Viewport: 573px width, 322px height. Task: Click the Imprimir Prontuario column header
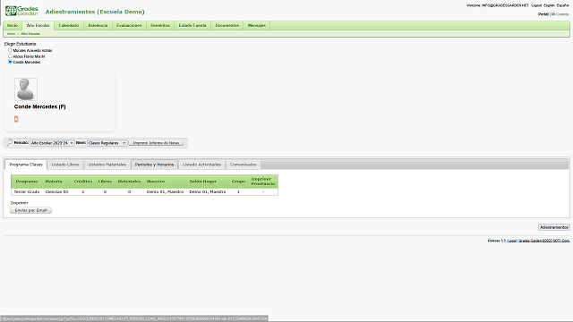pyautogui.click(x=262, y=182)
